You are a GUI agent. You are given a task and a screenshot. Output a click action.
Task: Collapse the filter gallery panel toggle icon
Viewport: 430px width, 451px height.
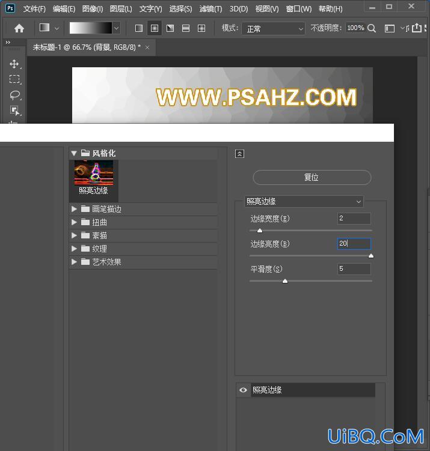[x=239, y=154]
